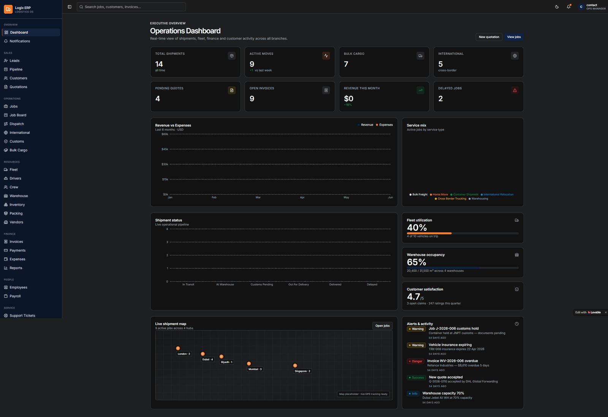The width and height of the screenshot is (608, 417).
Task: Click the Fleet utilization truck icon
Action: point(517,220)
